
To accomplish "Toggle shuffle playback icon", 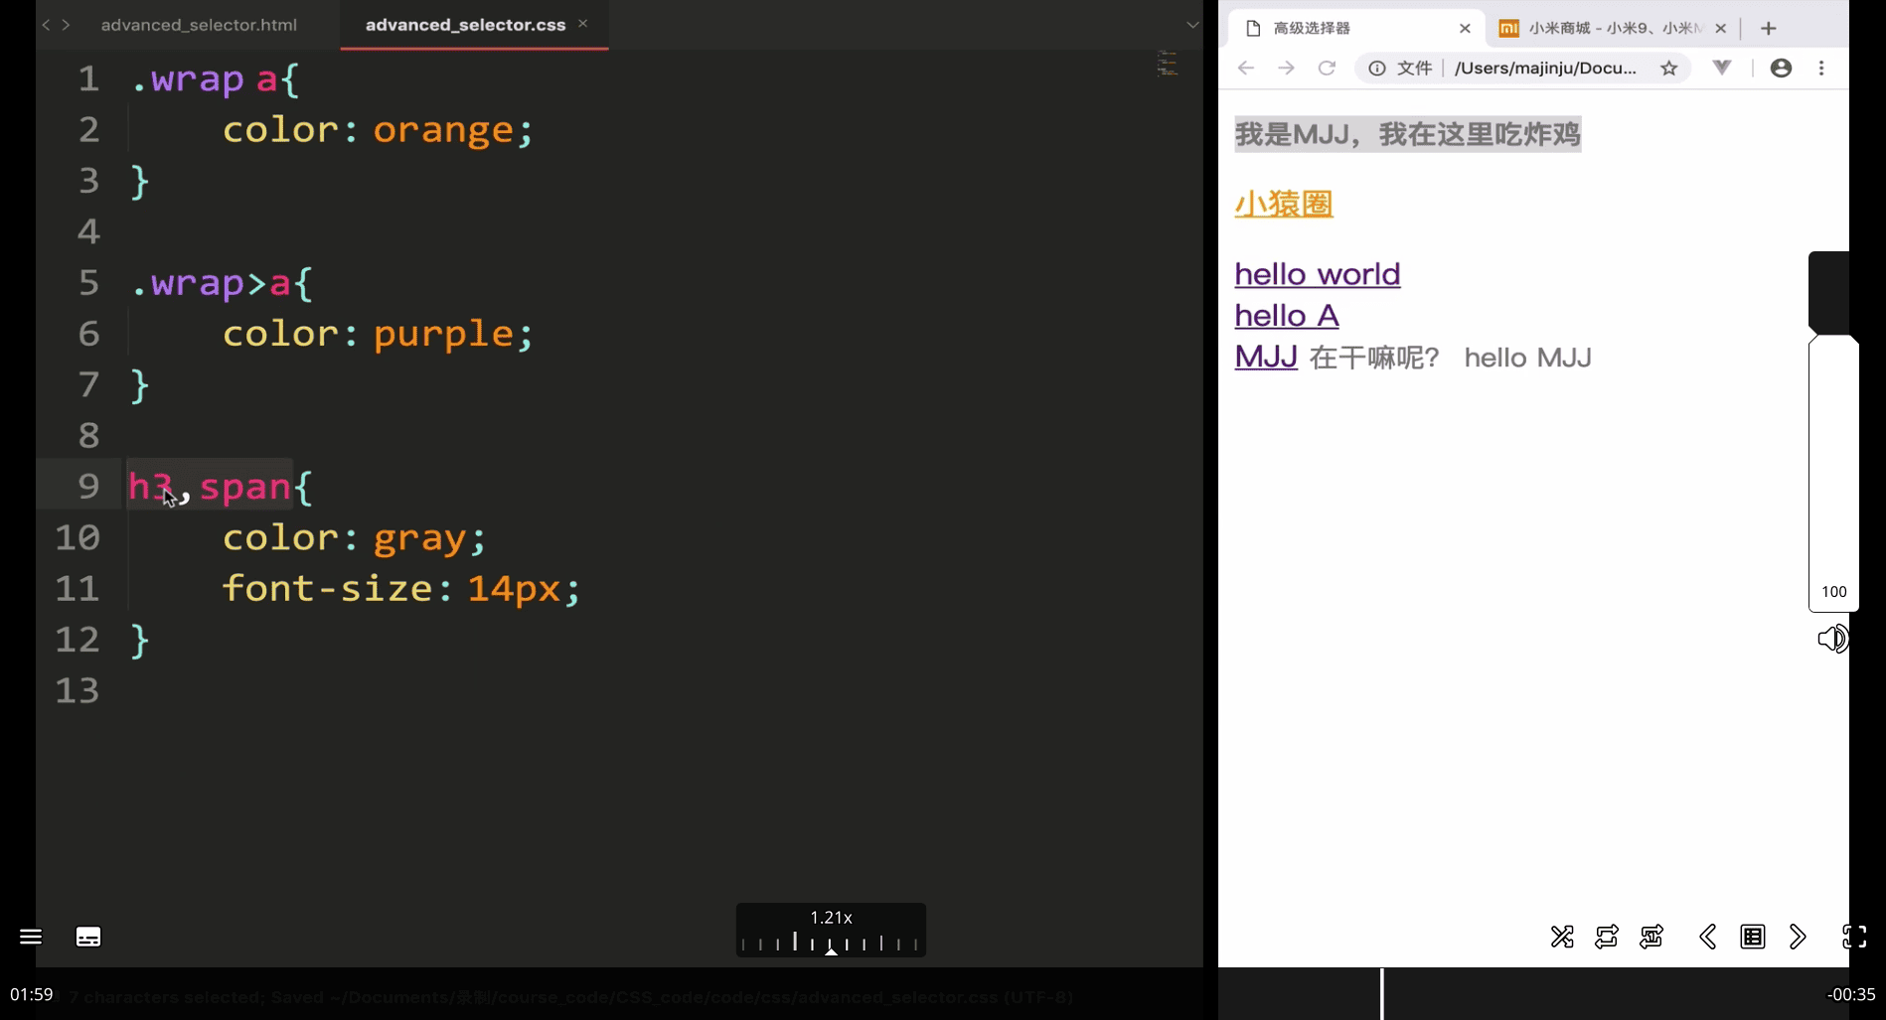I will 1562,937.
